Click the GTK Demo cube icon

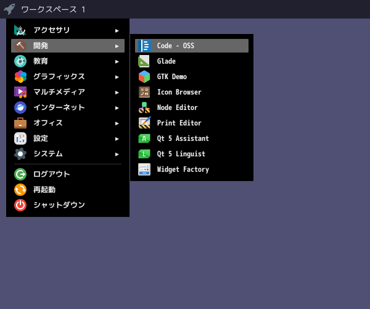click(x=144, y=77)
